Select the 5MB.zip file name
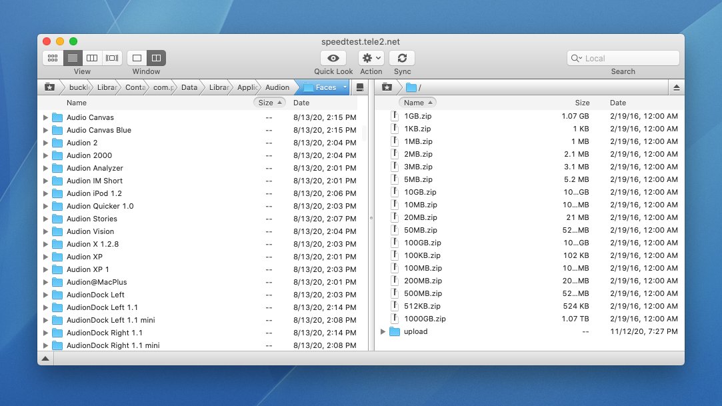722x406 pixels. click(x=418, y=179)
